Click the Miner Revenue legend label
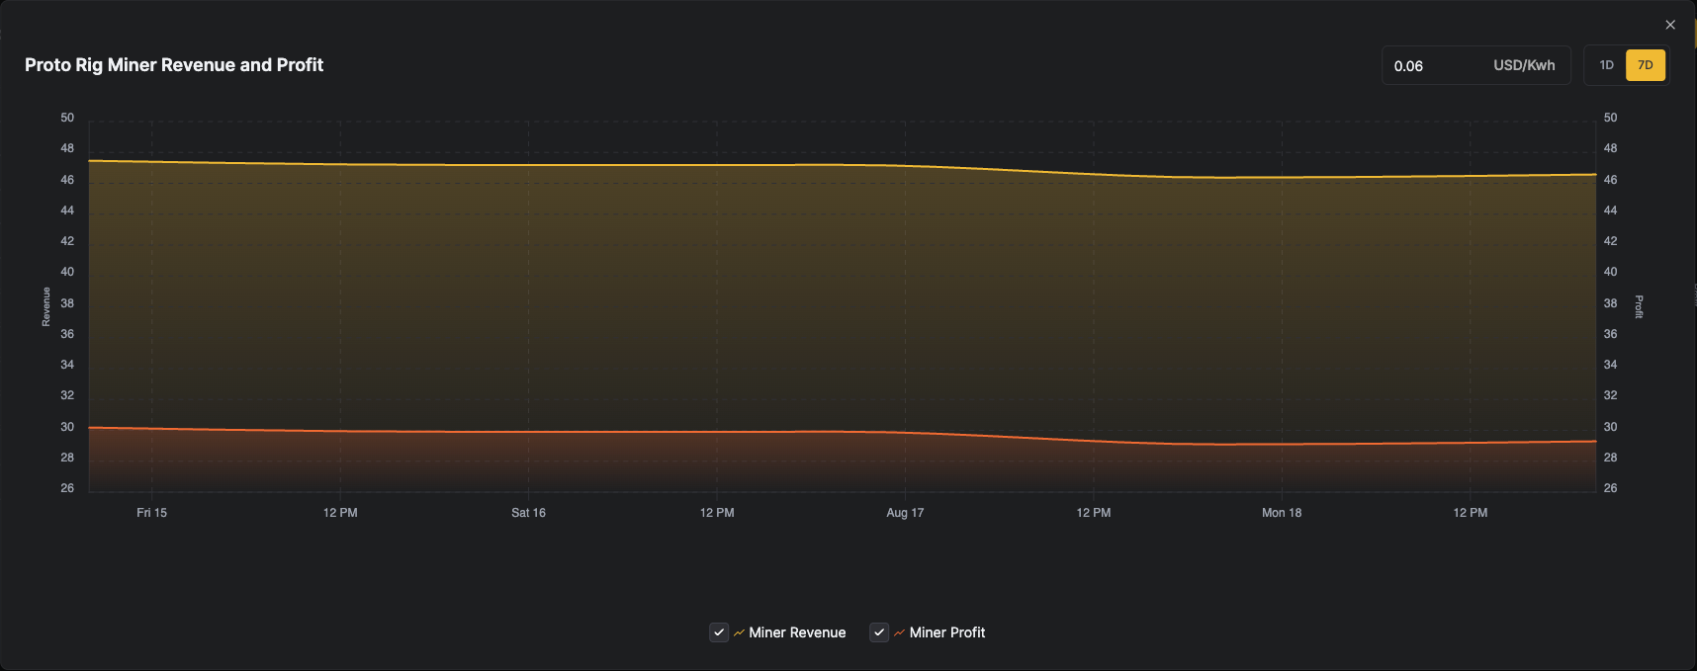 [797, 632]
